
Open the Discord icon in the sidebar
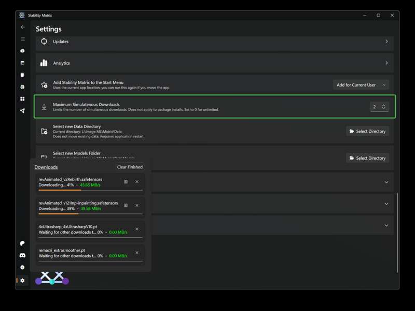(x=22, y=256)
